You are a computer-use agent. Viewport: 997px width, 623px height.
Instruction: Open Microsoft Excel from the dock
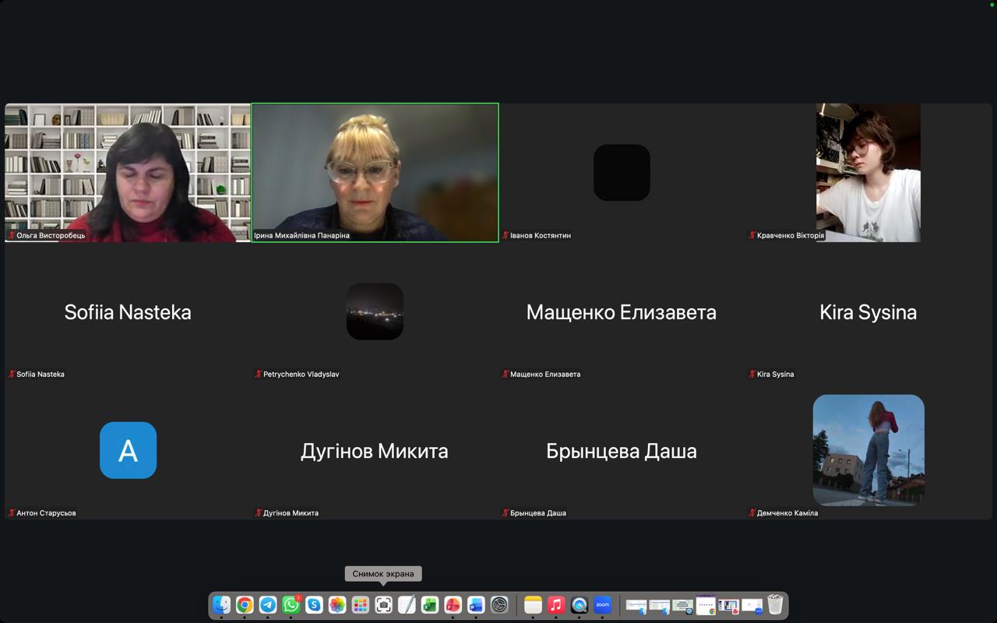coord(430,605)
